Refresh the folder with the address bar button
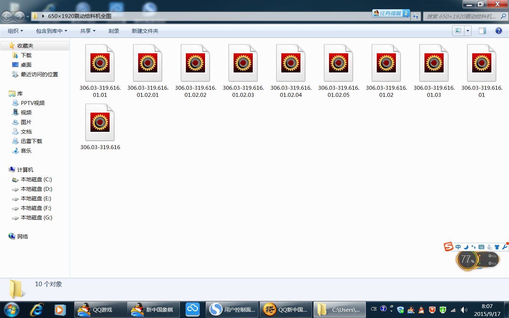The image size is (509, 318). 416,16
